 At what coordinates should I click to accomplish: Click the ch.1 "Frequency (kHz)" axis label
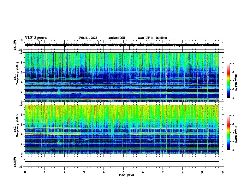17,73
